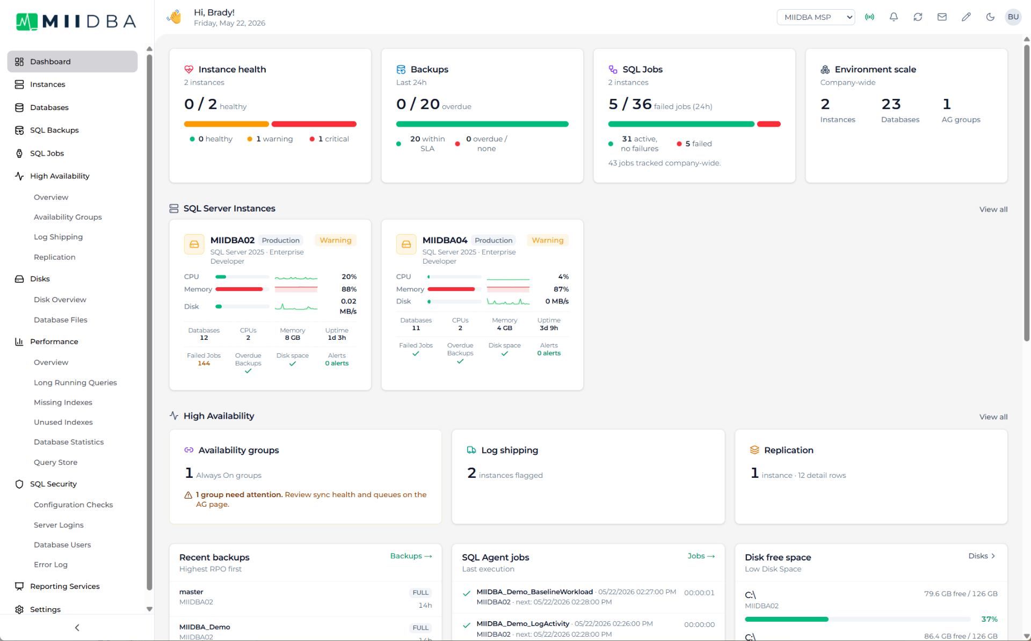Click the AG warning triangle icon
Image resolution: width=1031 pixels, height=641 pixels.
click(x=188, y=496)
